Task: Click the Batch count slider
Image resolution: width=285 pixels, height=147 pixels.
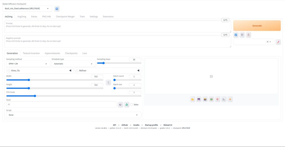Action: coord(127,80)
